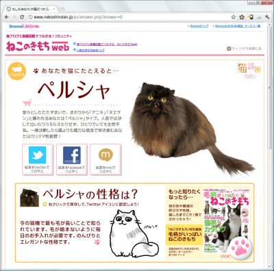Reload the page with the refresh icon
This screenshot has width=274, height=271.
coord(22,17)
